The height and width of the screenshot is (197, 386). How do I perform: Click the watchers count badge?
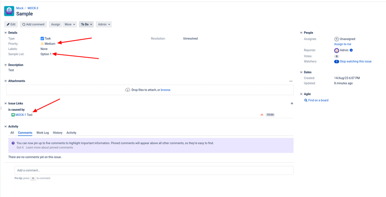coord(336,62)
